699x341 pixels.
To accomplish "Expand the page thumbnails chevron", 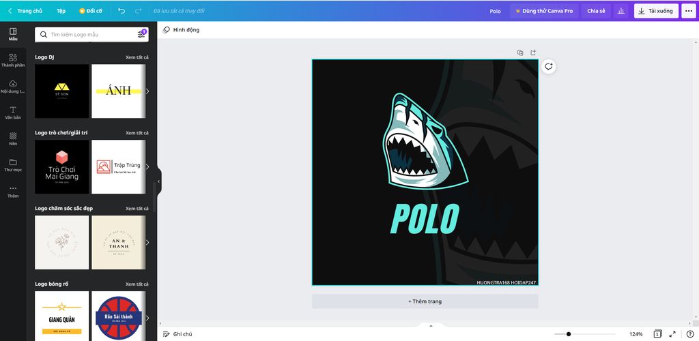I will pos(431,326).
